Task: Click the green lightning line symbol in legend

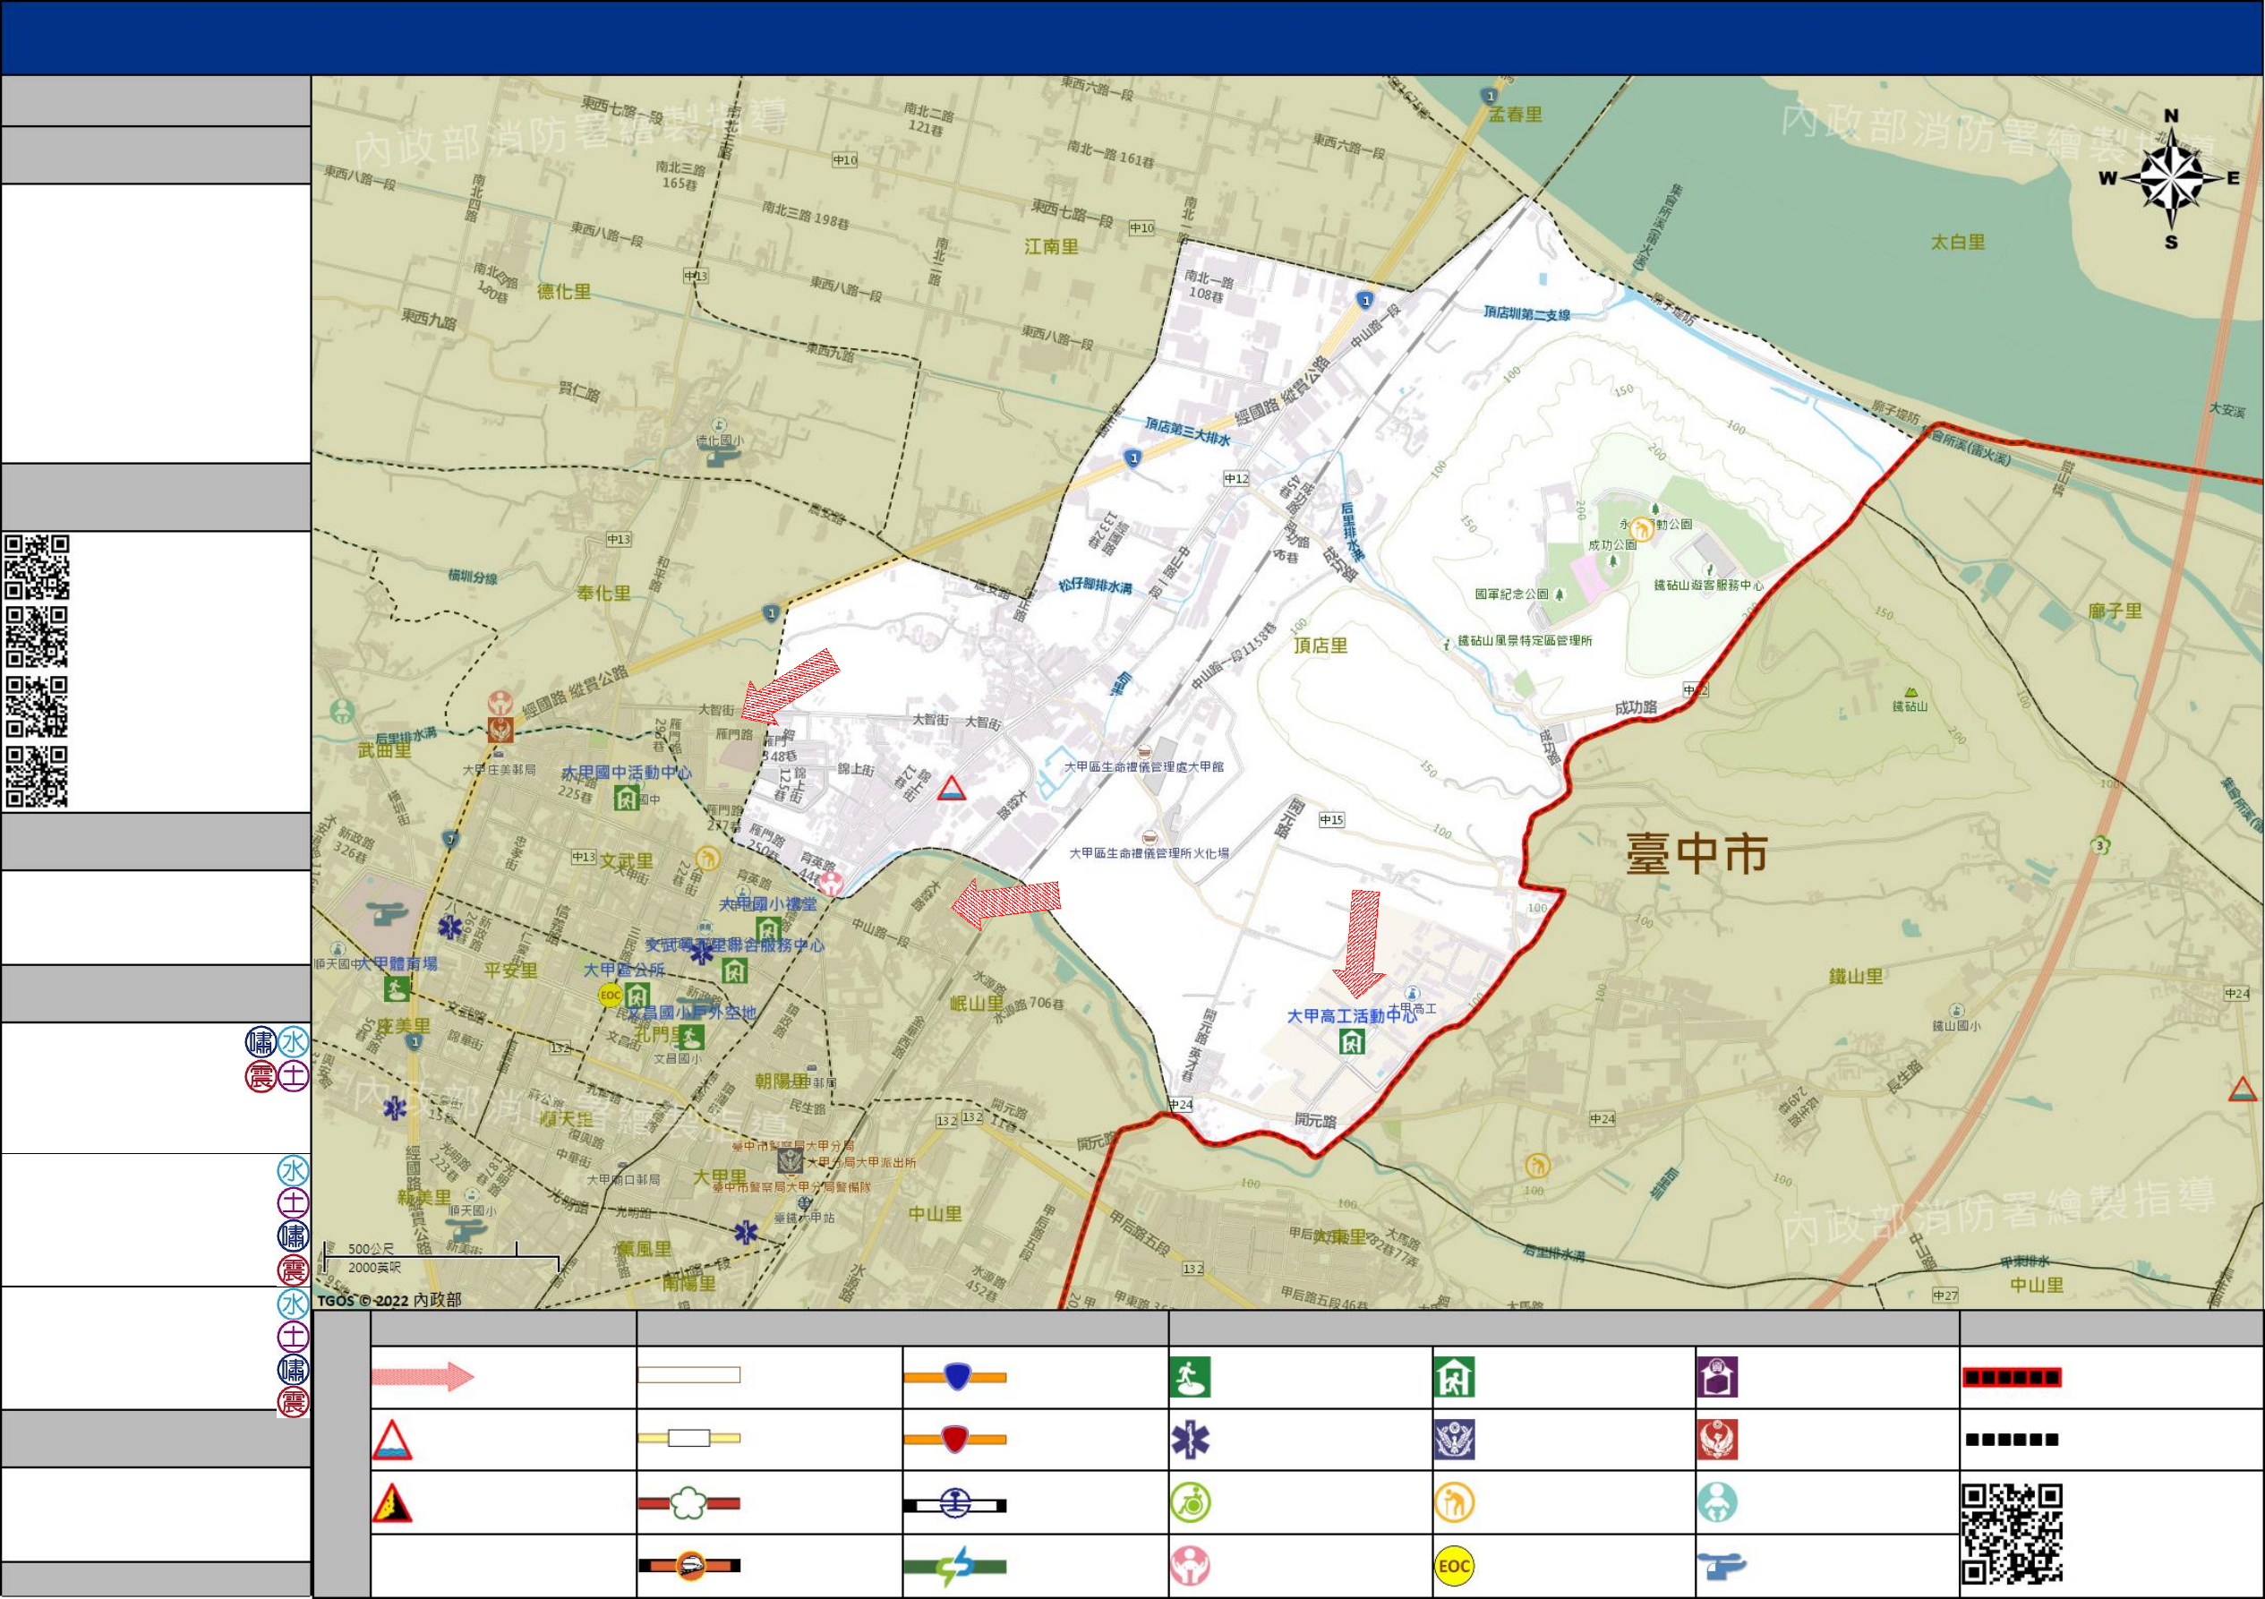Action: [956, 1567]
